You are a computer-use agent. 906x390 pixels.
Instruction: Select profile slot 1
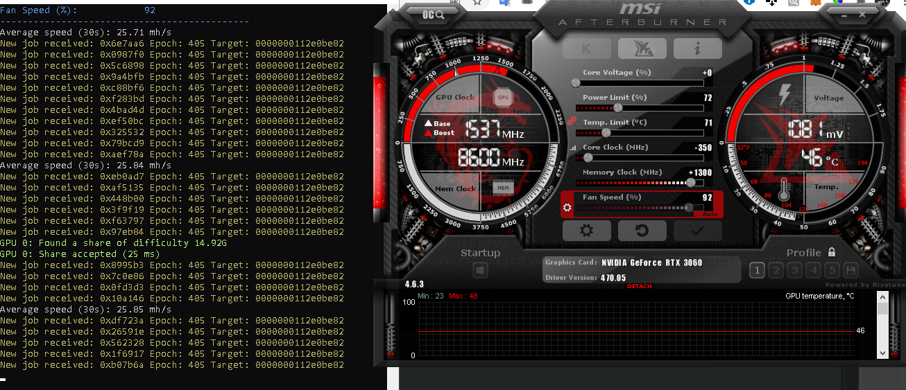[758, 270]
